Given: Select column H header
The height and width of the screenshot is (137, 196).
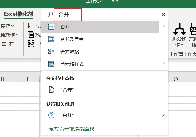Looking at the screenshot, I should click(7, 79).
